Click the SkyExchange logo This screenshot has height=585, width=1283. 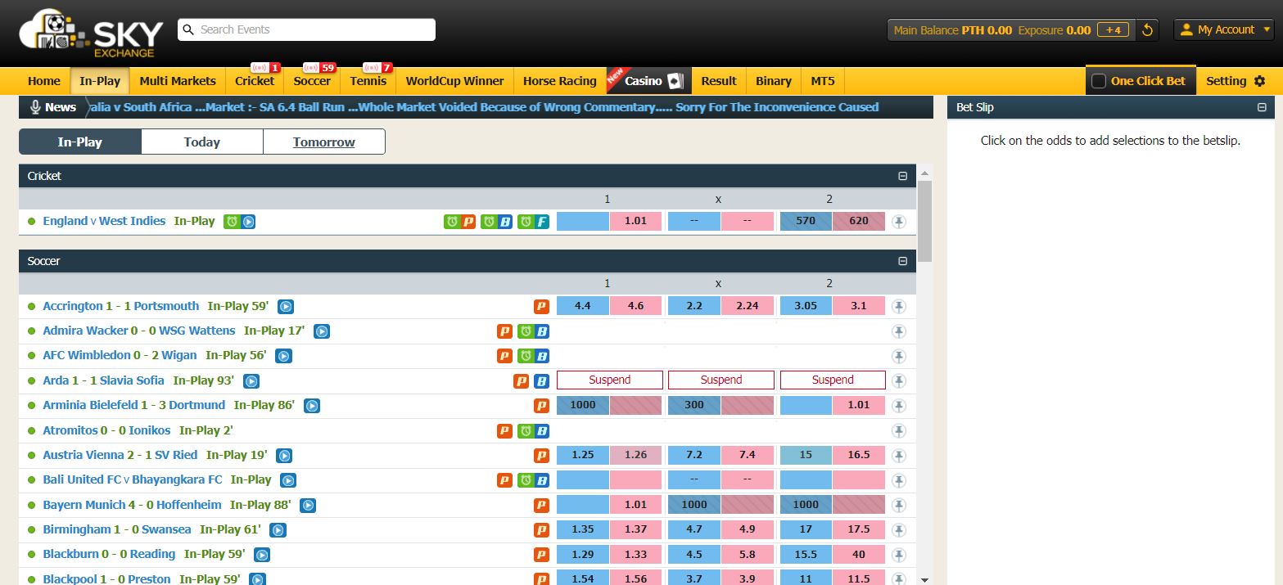(91, 34)
